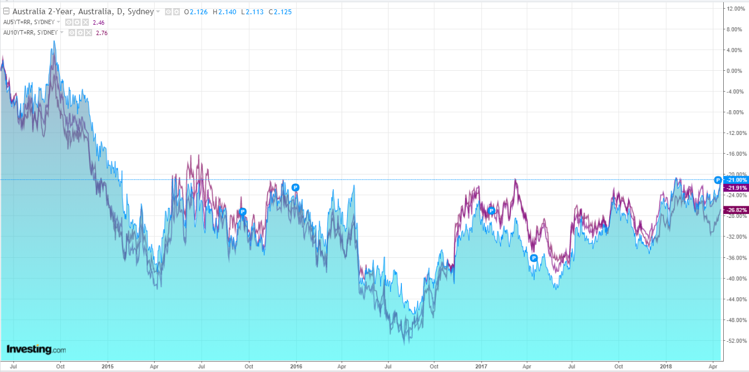The width and height of the screenshot is (749, 372).
Task: Open settings gear for AU10YT=RR series
Action: (80, 32)
